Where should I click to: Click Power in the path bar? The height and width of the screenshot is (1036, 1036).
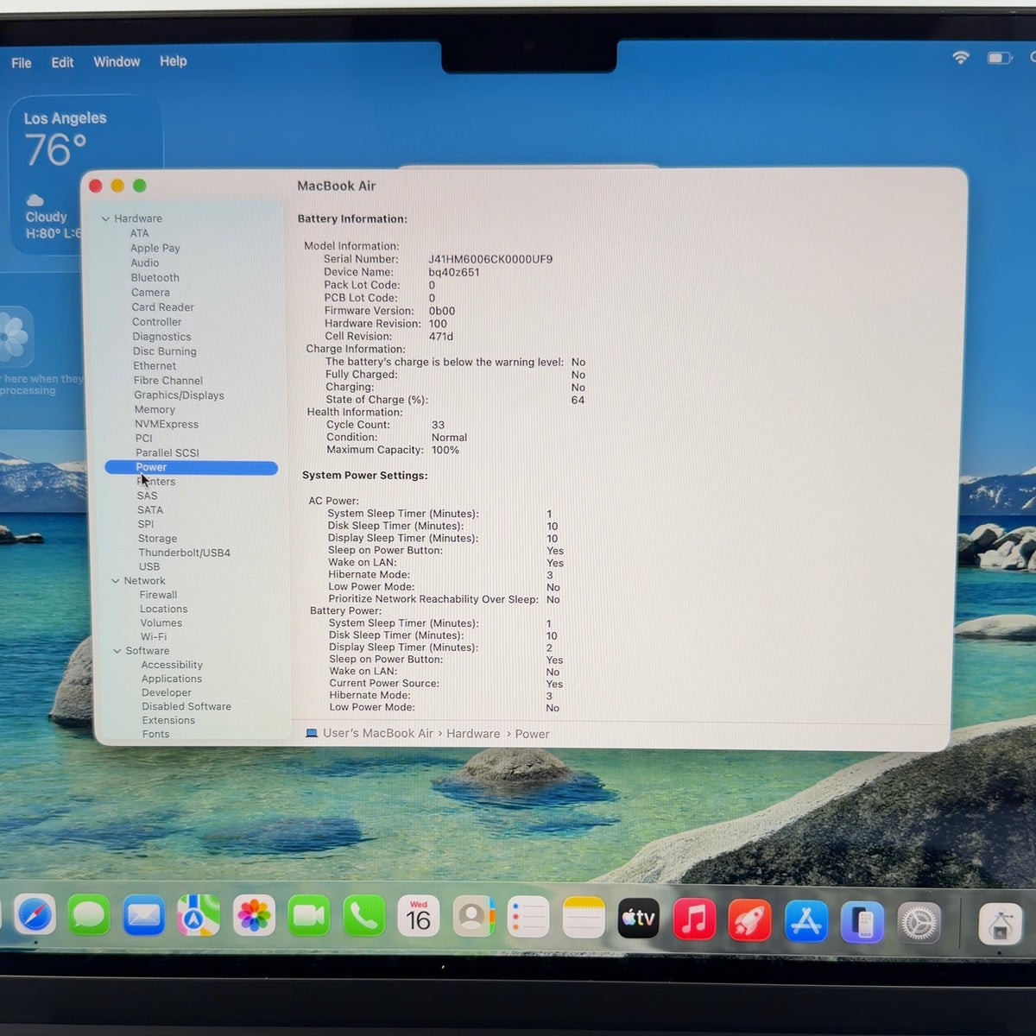(x=532, y=734)
